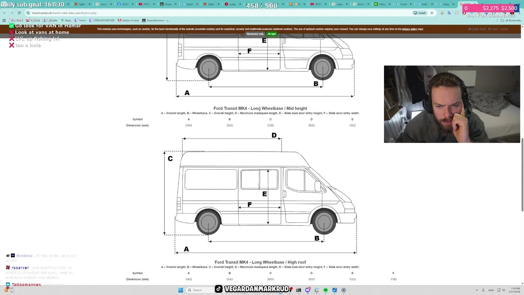The image size is (524, 295).
Task: Click the microphone icon in system tray
Action: pyautogui.click(x=483, y=290)
